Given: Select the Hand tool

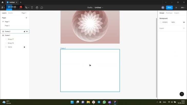Looking at the screenshot, I should click(37, 8).
